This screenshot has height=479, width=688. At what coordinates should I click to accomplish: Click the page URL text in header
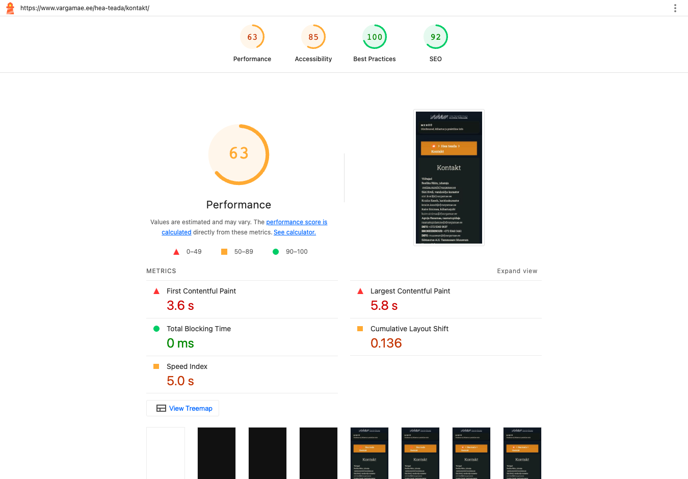coord(85,8)
